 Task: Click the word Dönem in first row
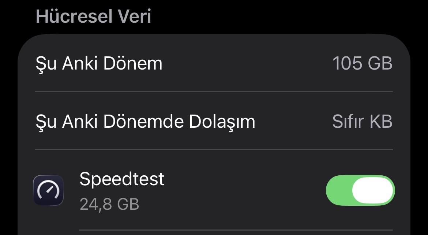[x=133, y=64]
